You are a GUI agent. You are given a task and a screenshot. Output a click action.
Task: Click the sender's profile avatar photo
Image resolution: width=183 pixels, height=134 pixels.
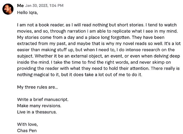(x=8, y=9)
